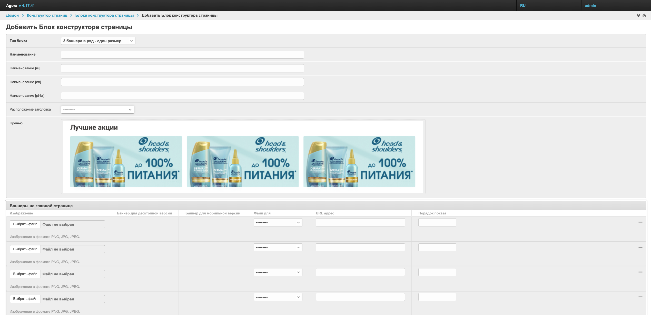This screenshot has width=651, height=315.
Task: Open the RU language menu
Action: [x=523, y=6]
